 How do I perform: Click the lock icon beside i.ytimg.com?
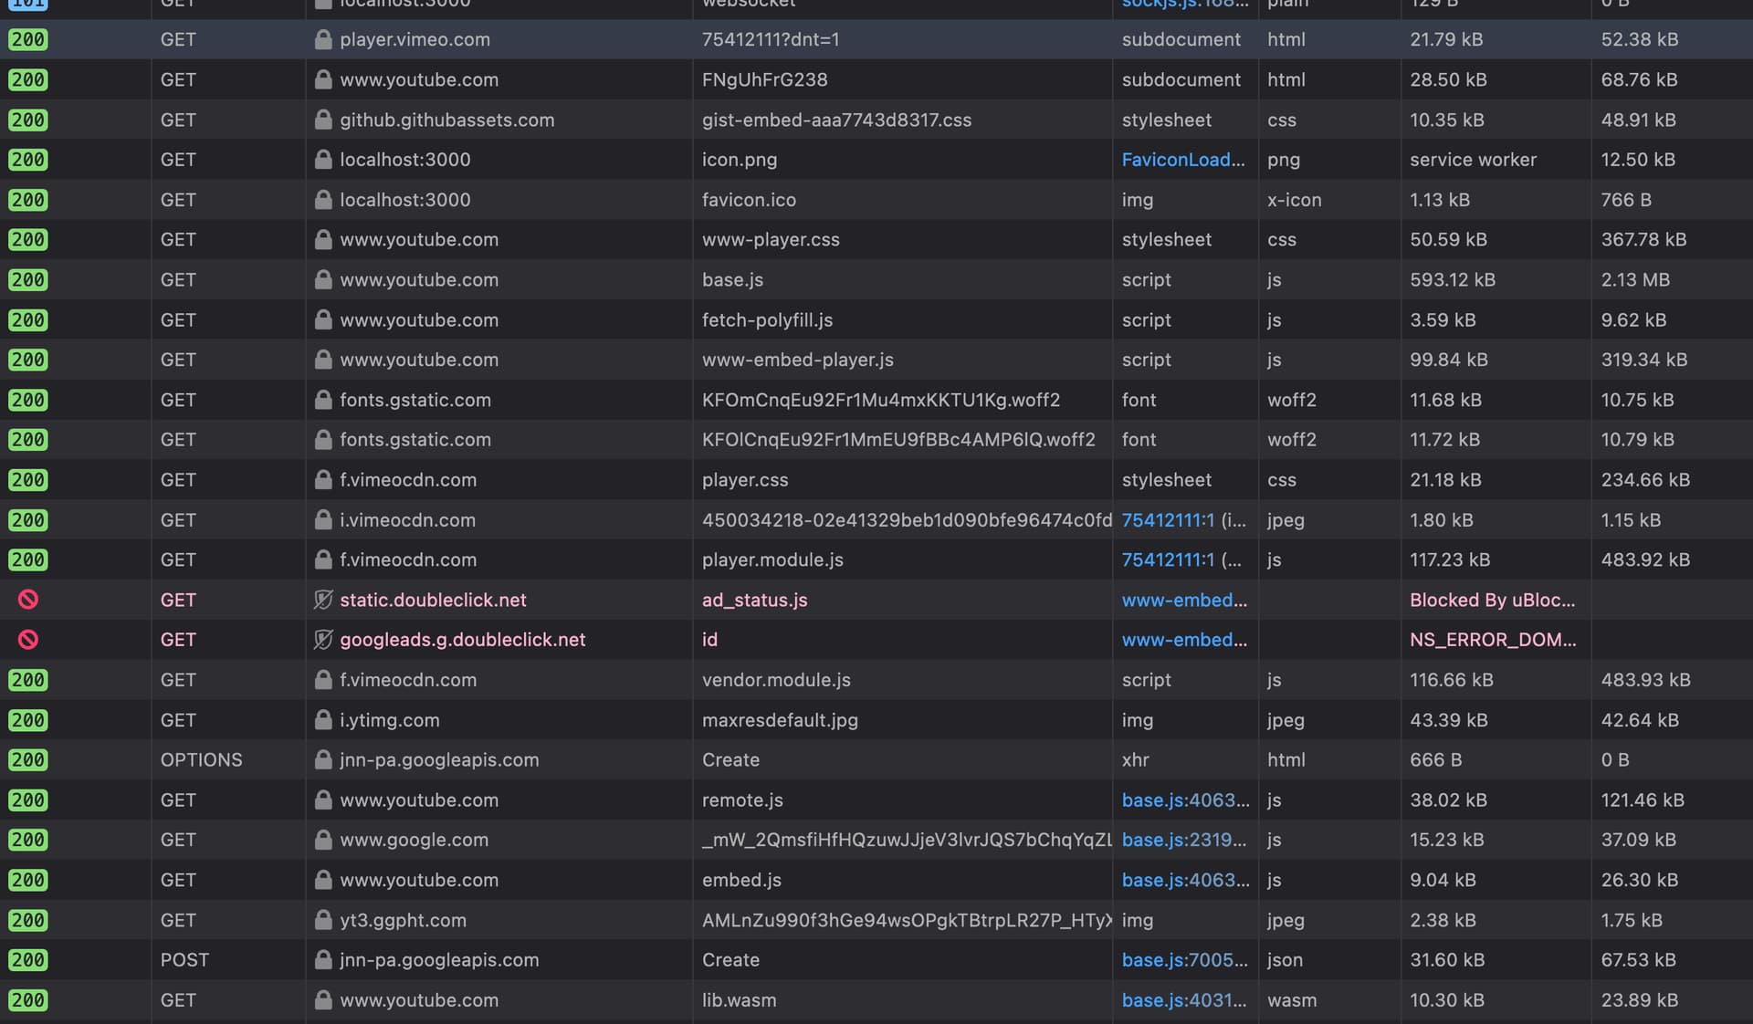(x=322, y=720)
